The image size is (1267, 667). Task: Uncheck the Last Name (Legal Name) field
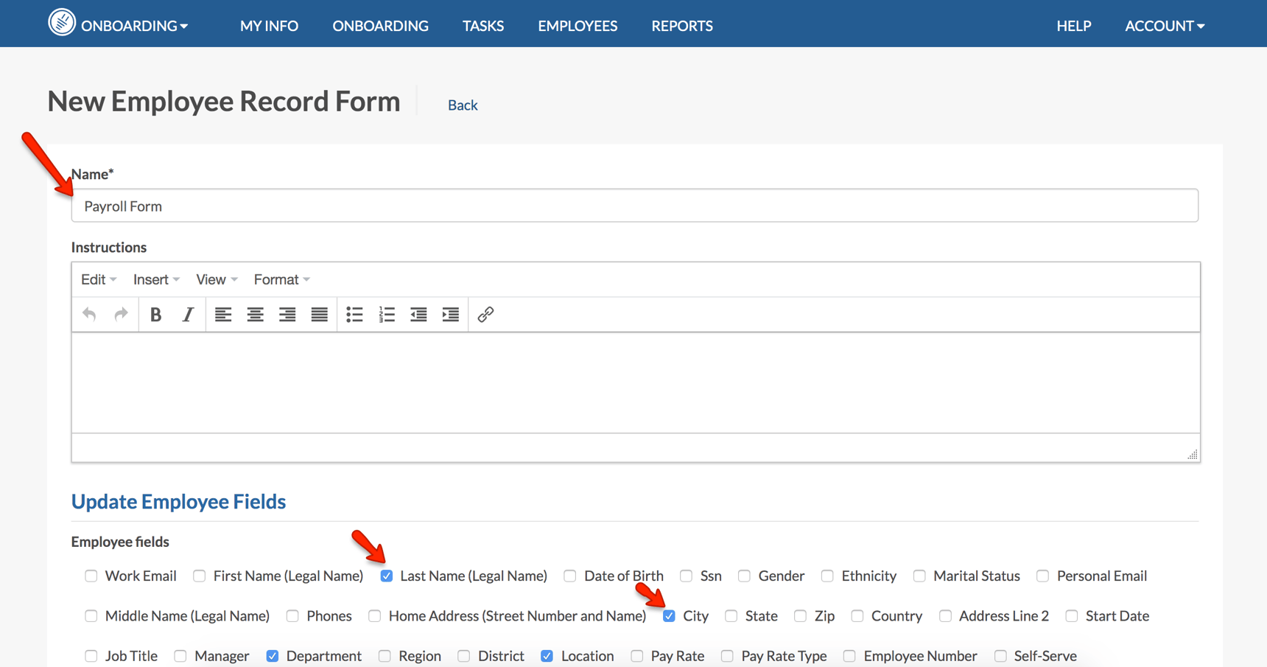tap(386, 576)
